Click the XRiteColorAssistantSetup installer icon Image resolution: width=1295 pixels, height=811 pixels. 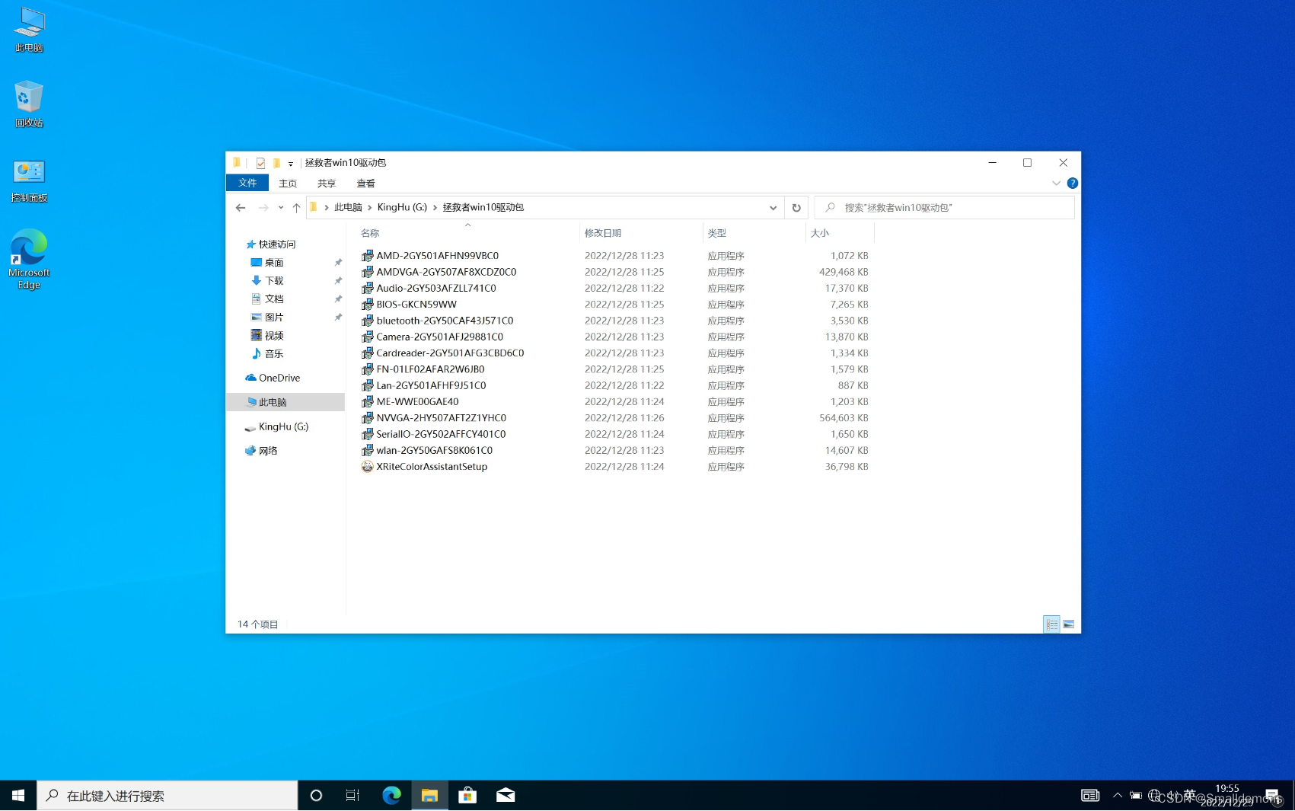click(368, 467)
